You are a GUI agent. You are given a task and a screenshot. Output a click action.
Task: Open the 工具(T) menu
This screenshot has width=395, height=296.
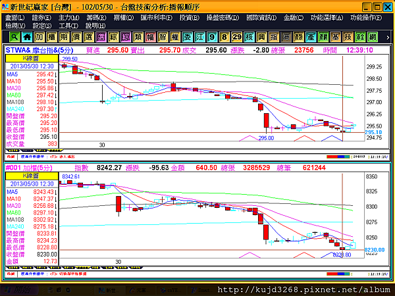point(68,26)
